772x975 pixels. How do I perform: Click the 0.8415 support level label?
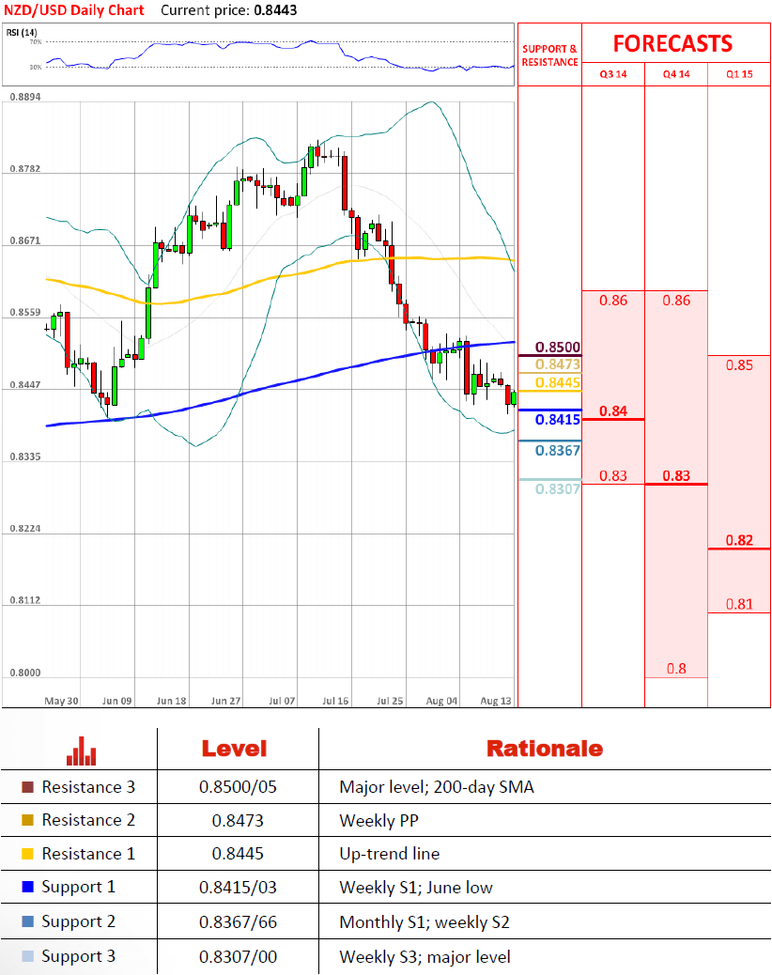point(558,420)
